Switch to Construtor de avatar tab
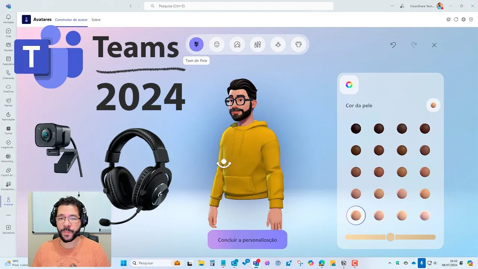 (x=71, y=20)
